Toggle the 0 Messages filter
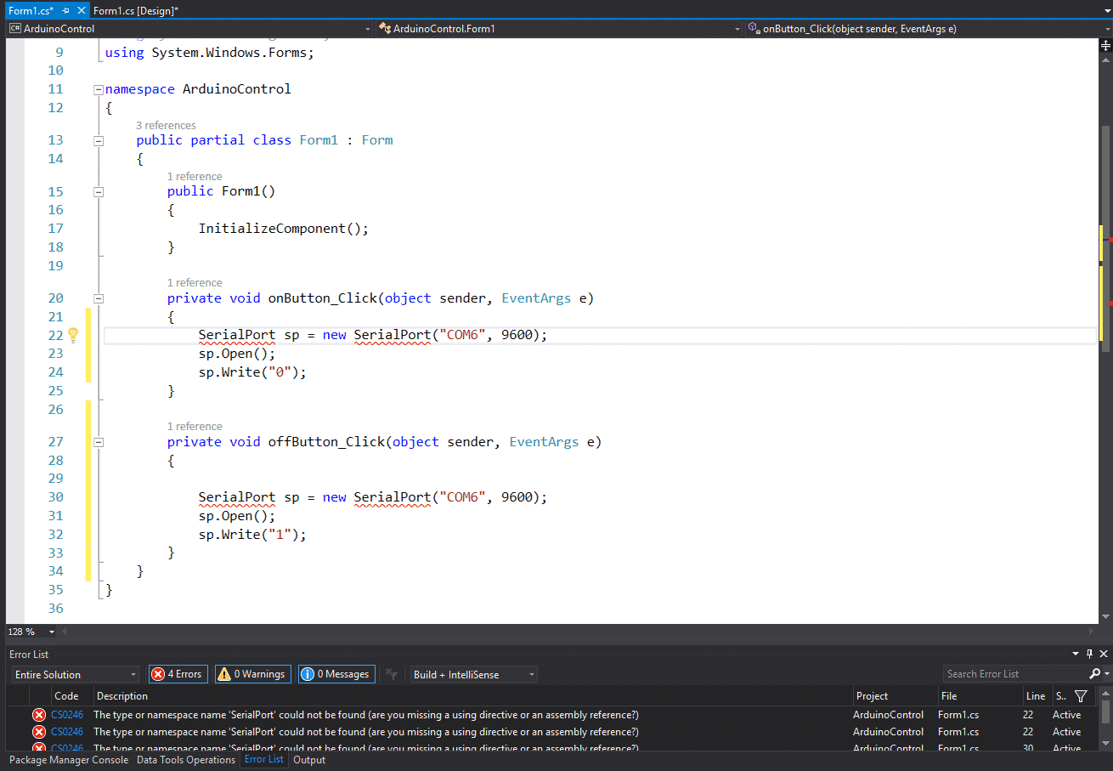 (x=336, y=674)
